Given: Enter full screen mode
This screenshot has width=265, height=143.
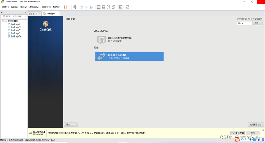Looking at the screenshot, I should tap(109, 7).
